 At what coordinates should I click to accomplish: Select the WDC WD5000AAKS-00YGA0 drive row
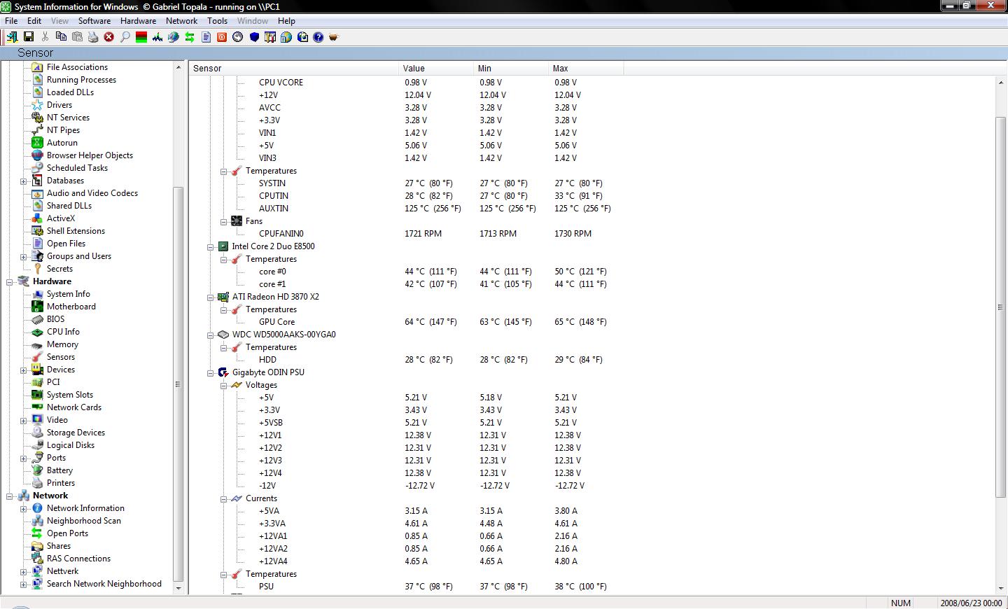283,335
